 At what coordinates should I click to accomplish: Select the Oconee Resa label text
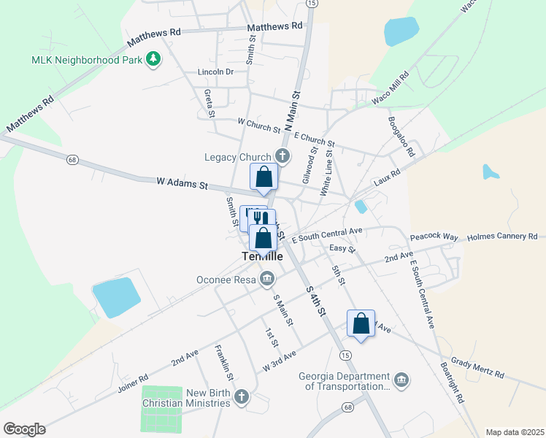[226, 280]
